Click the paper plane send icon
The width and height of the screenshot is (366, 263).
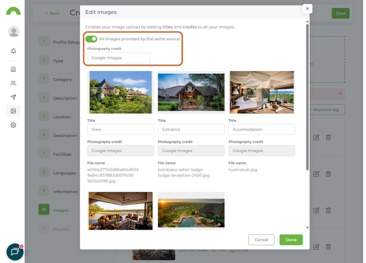coord(13,97)
